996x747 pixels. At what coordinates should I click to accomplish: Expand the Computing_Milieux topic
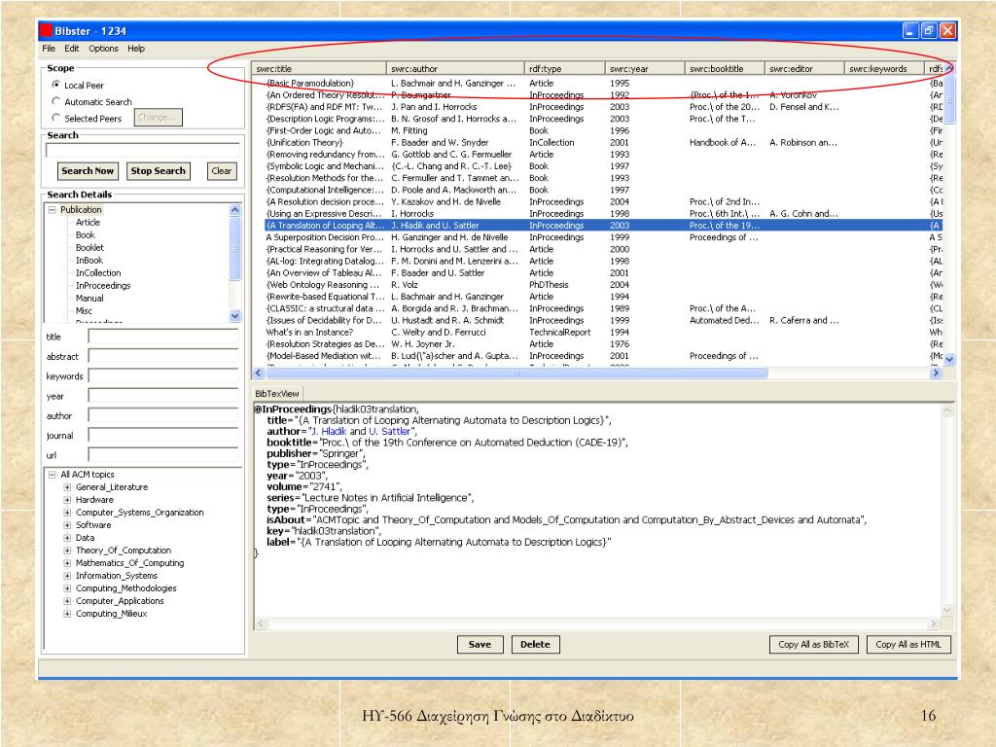[67, 614]
